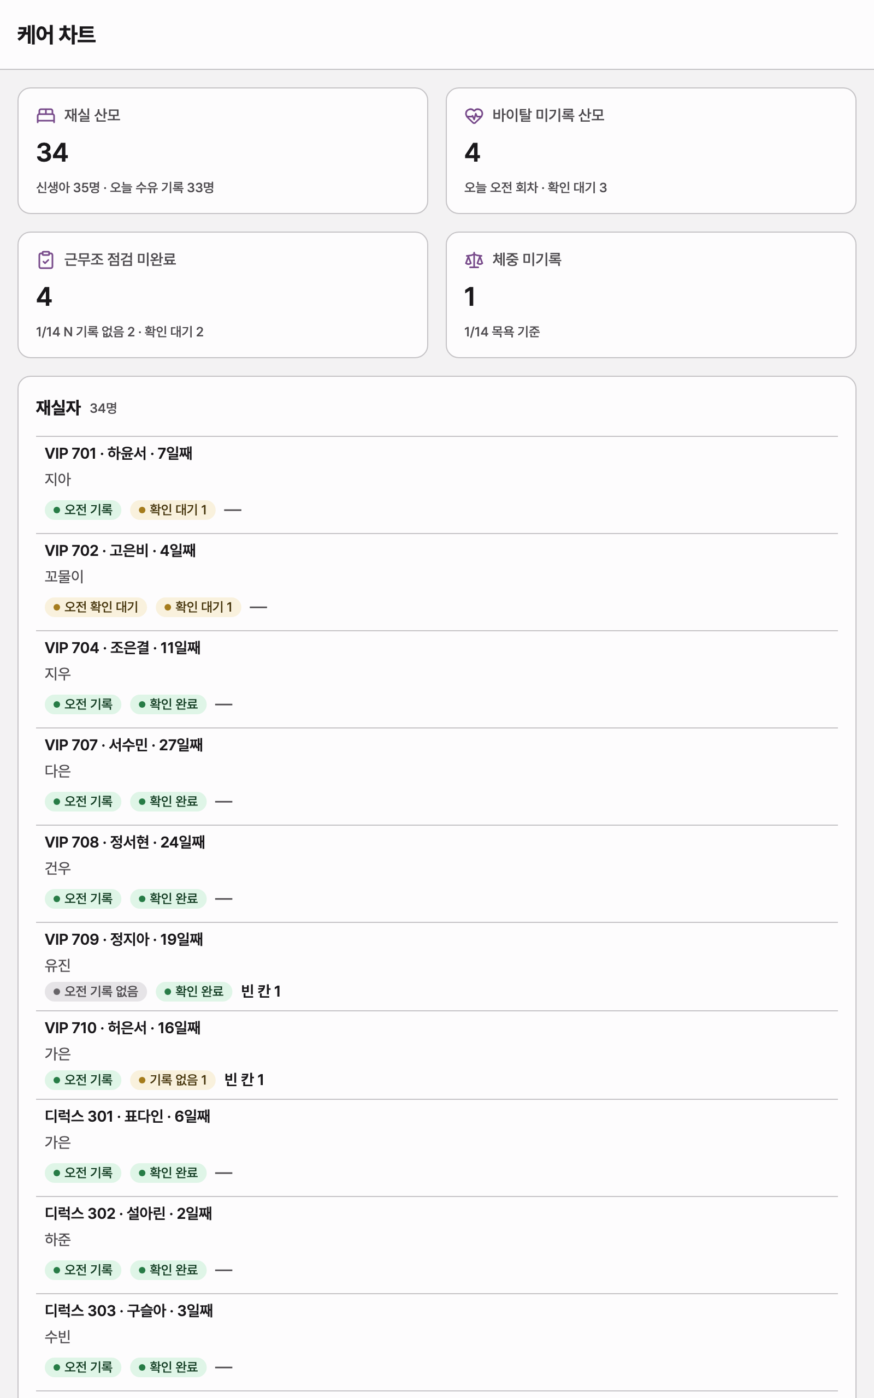Click '1/14 N 기록 없음 2 · 확인 대기 2'
Image resolution: width=874 pixels, height=1398 pixels.
coord(120,331)
